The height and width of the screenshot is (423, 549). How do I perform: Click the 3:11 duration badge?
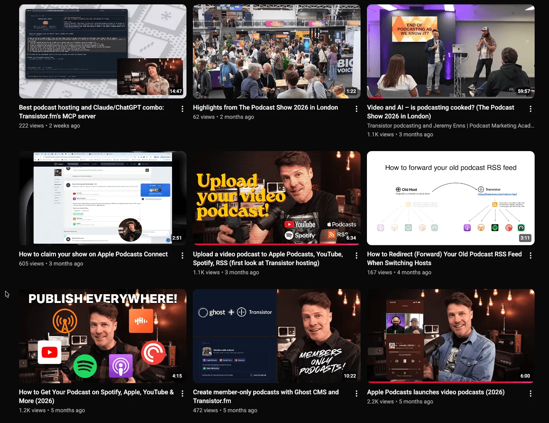click(x=525, y=238)
